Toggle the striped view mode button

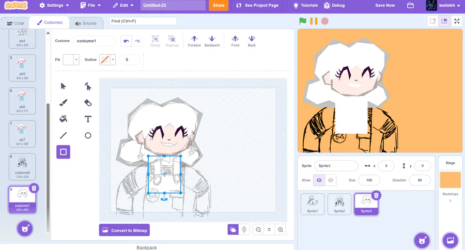click(244, 229)
